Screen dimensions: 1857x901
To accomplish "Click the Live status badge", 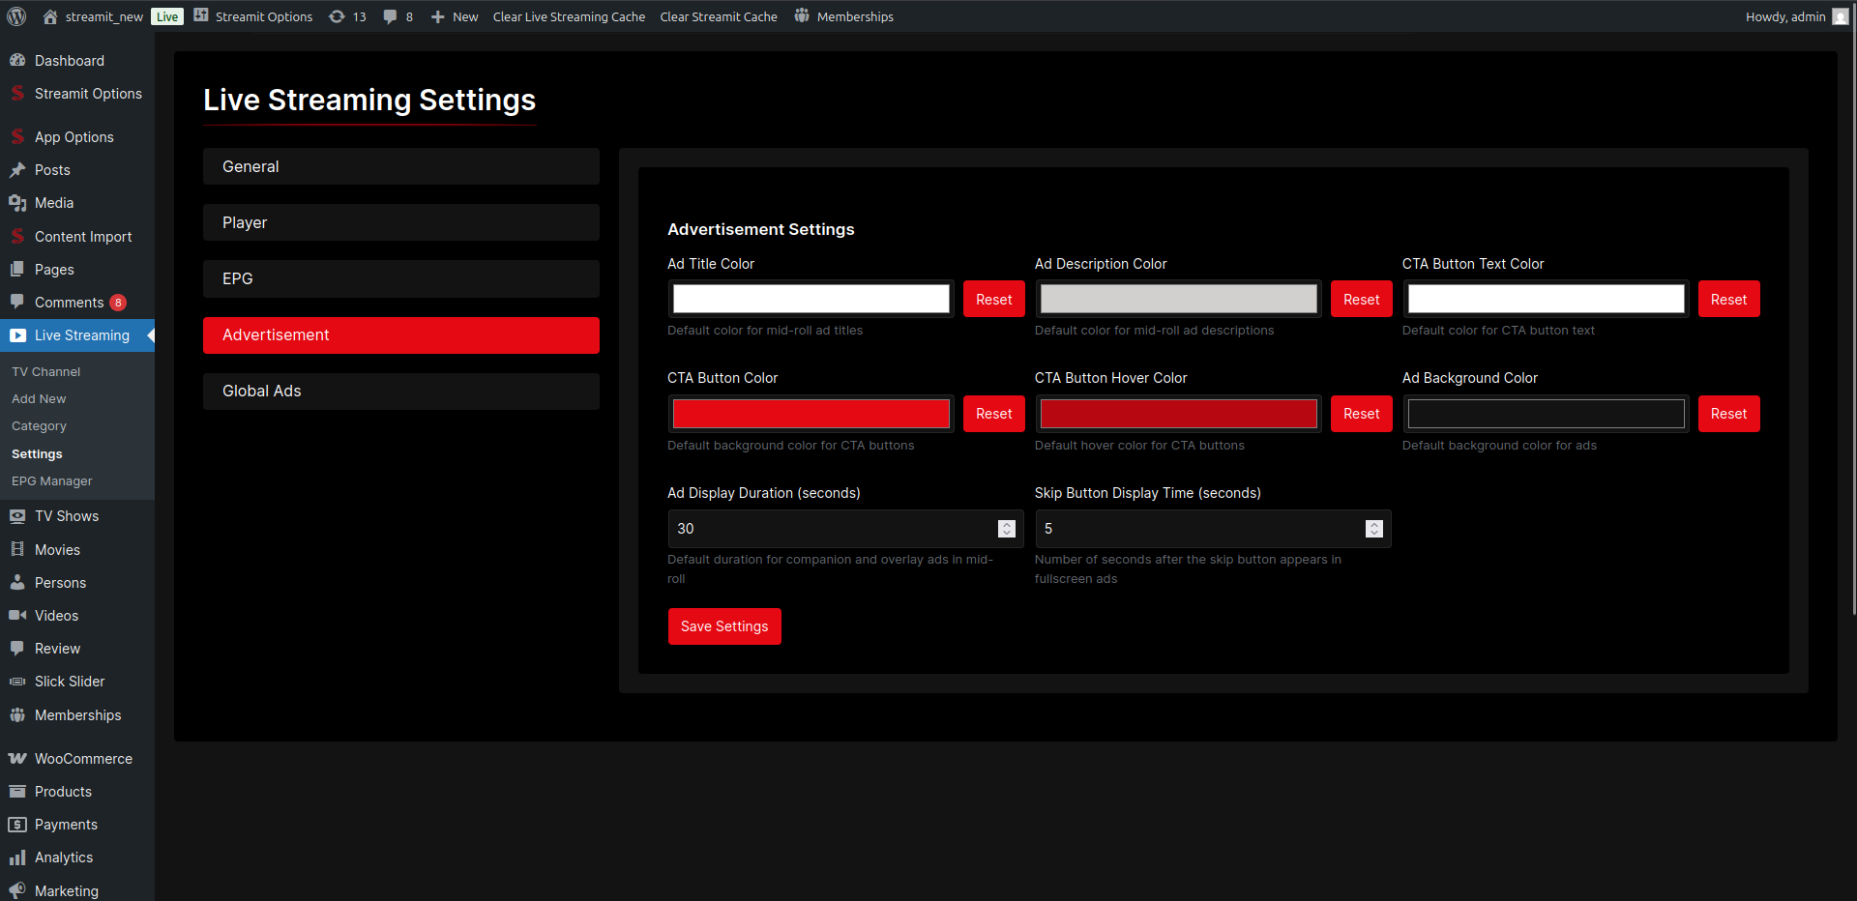I will 167,16.
